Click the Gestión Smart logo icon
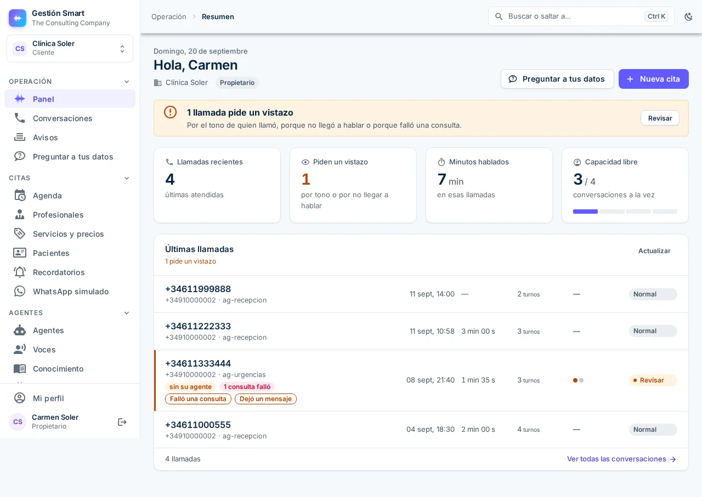702x497 pixels. (18, 18)
